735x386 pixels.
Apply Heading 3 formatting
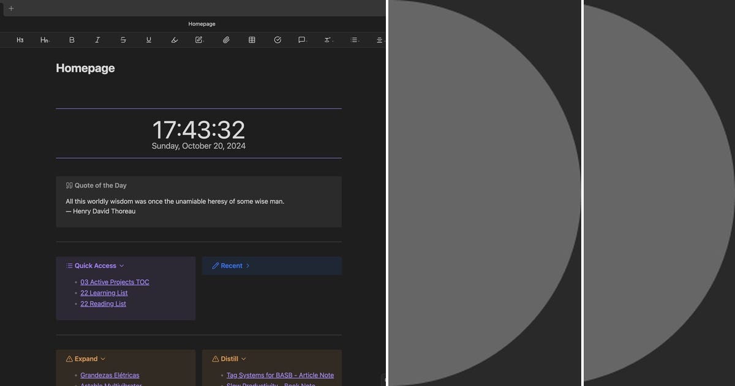click(x=20, y=39)
